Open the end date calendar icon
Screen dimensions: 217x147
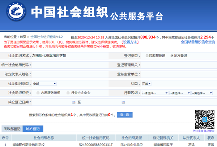123,102
